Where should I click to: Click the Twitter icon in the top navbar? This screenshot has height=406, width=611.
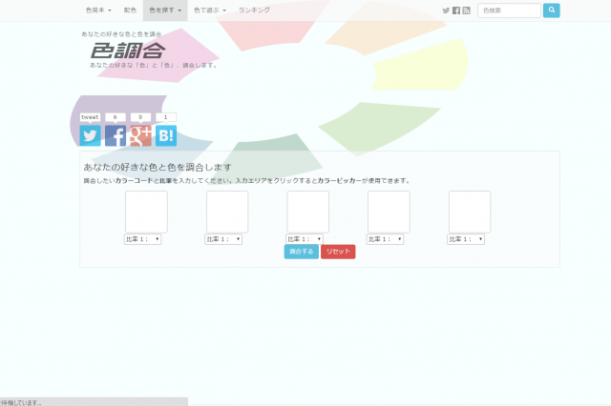(x=446, y=10)
